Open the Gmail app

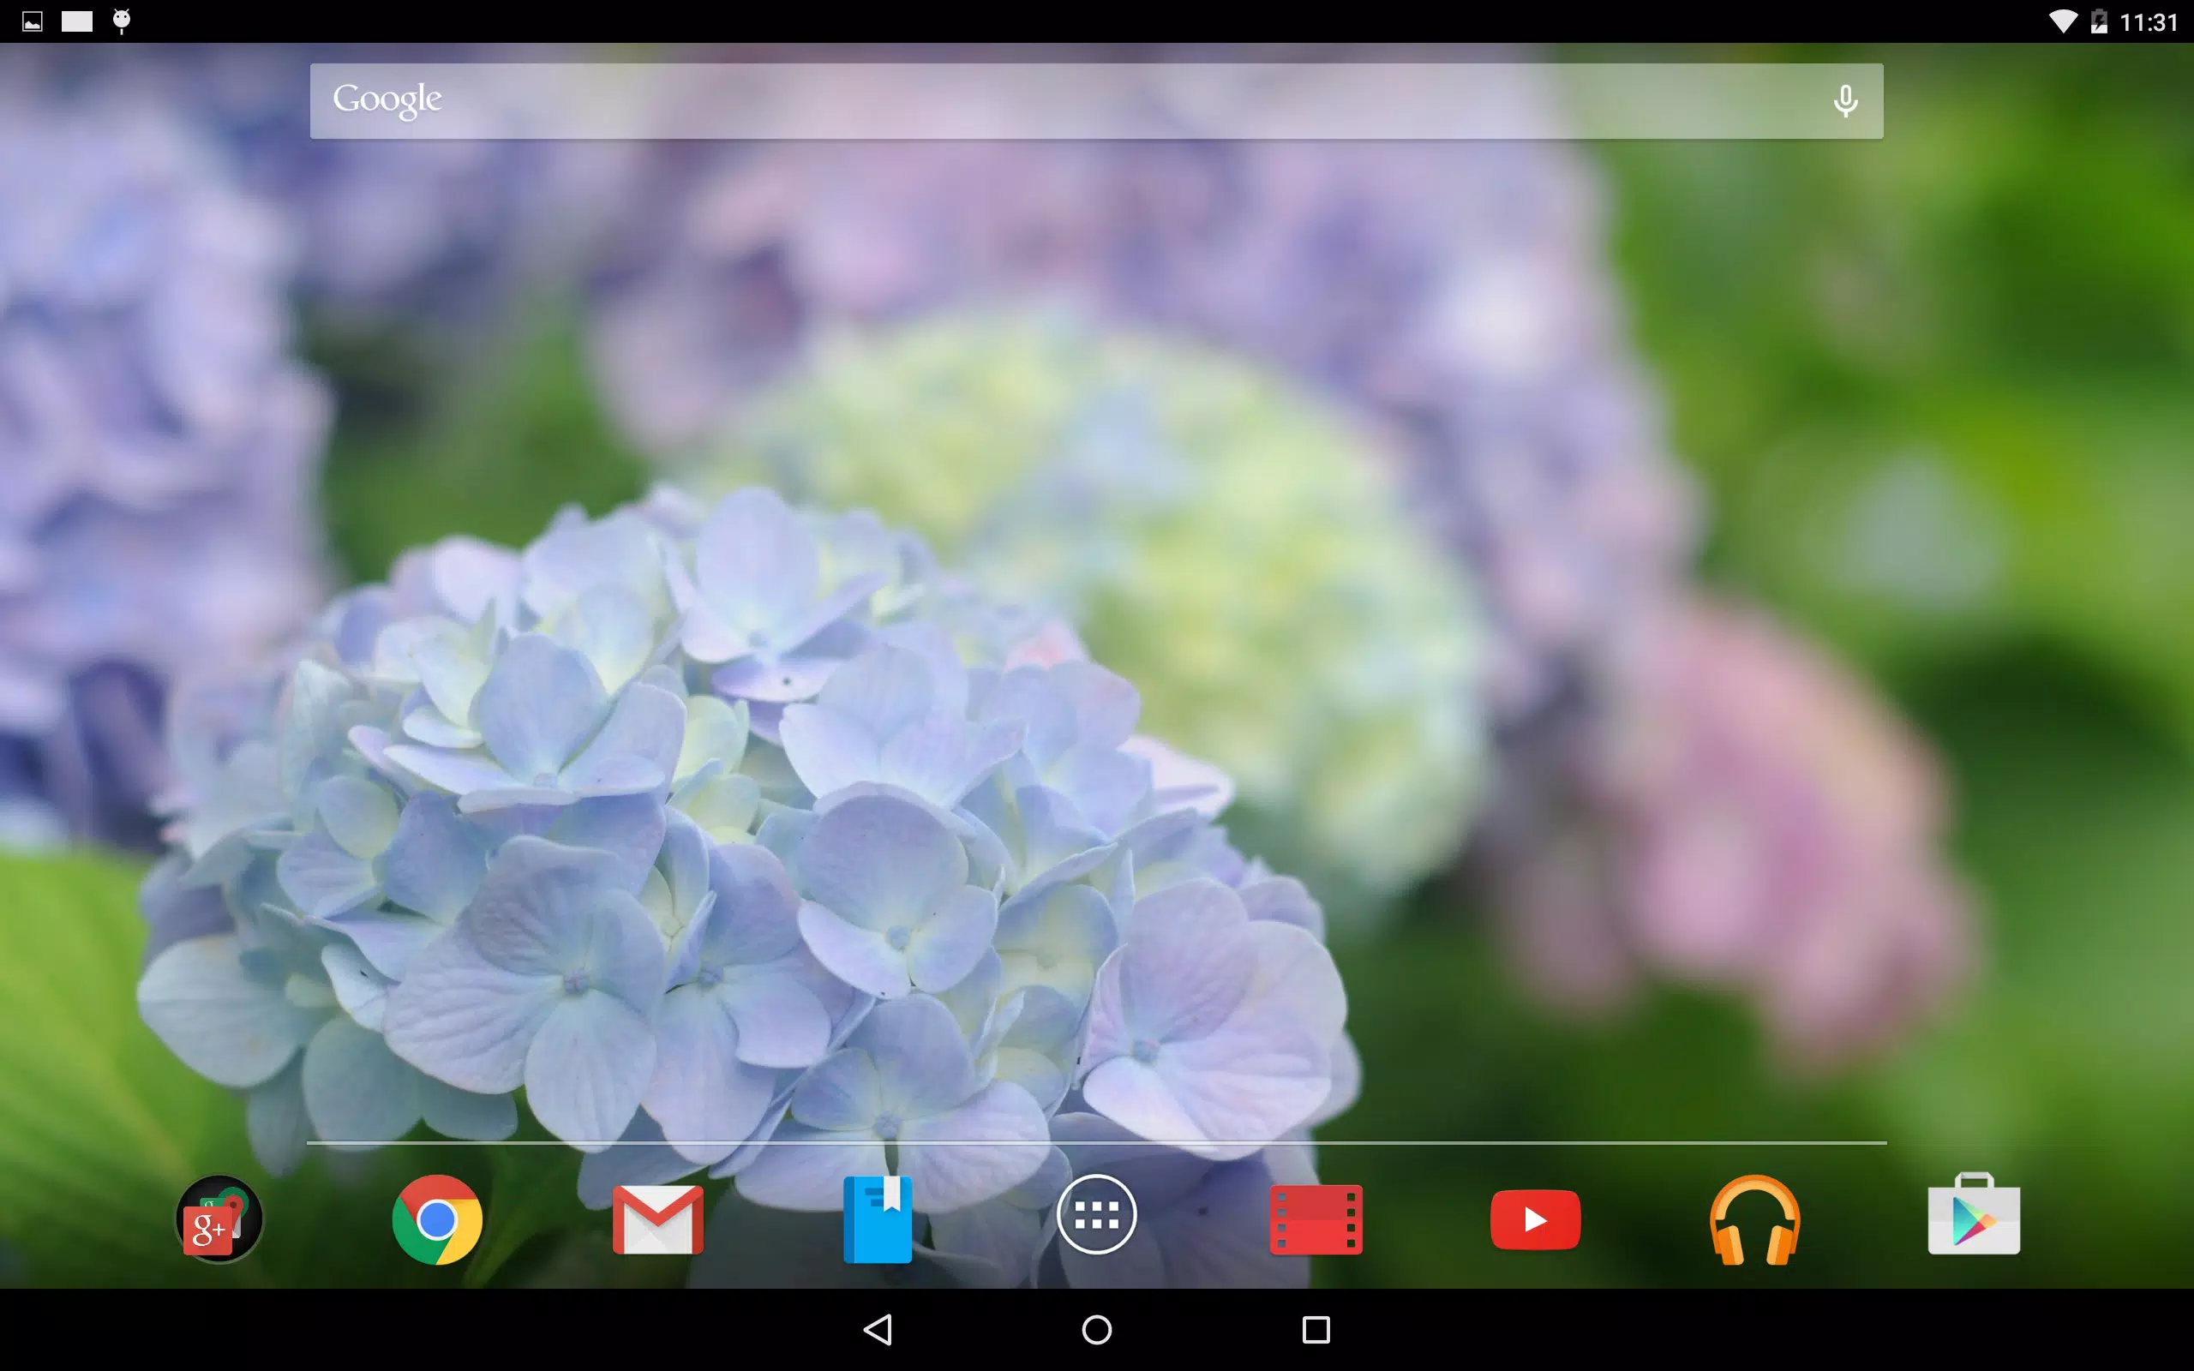[x=657, y=1219]
